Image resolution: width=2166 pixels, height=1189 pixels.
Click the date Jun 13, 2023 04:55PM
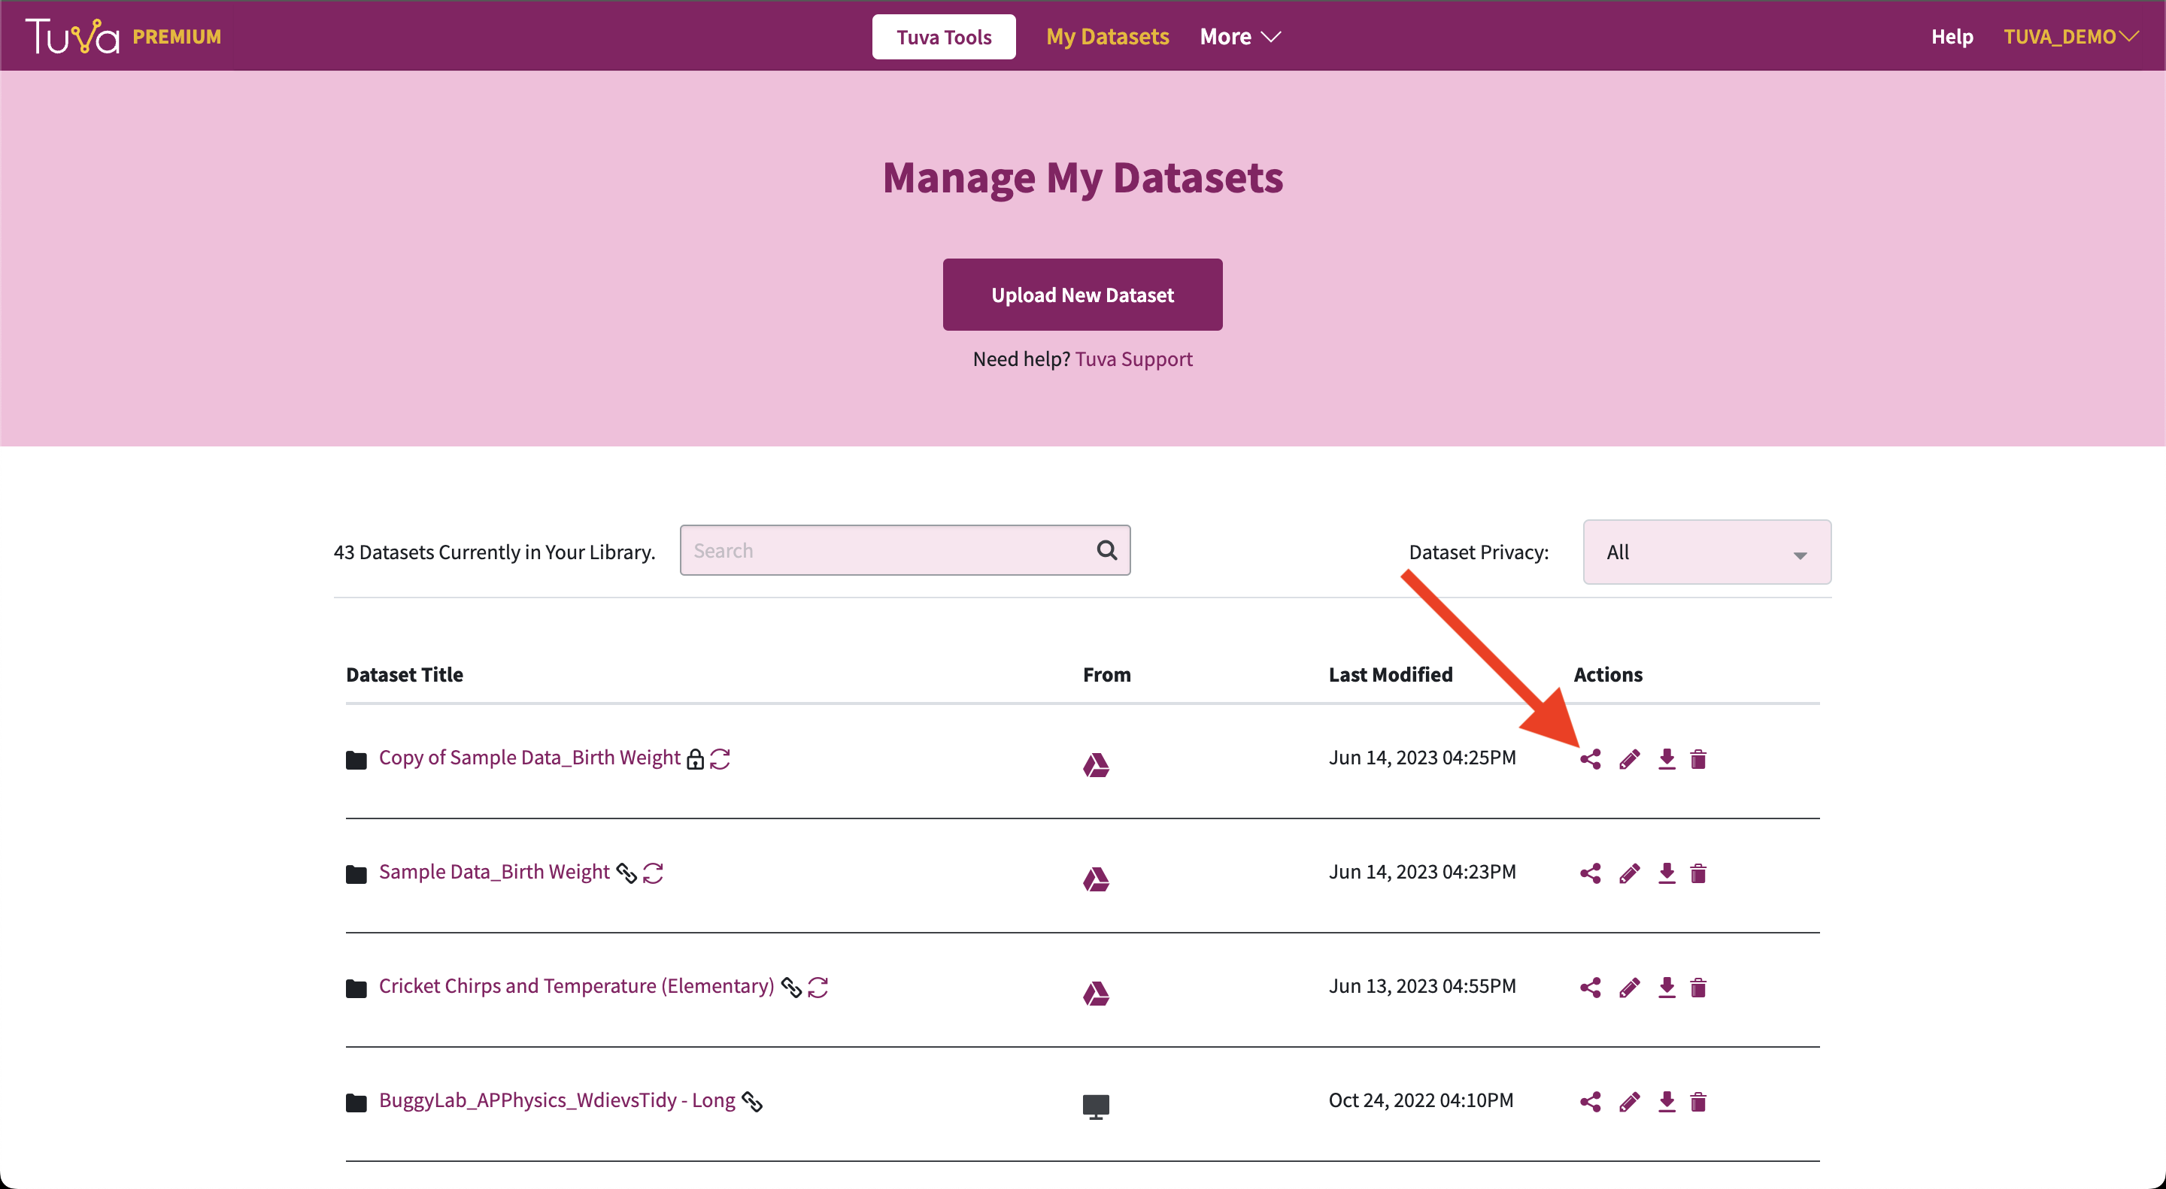click(1422, 985)
